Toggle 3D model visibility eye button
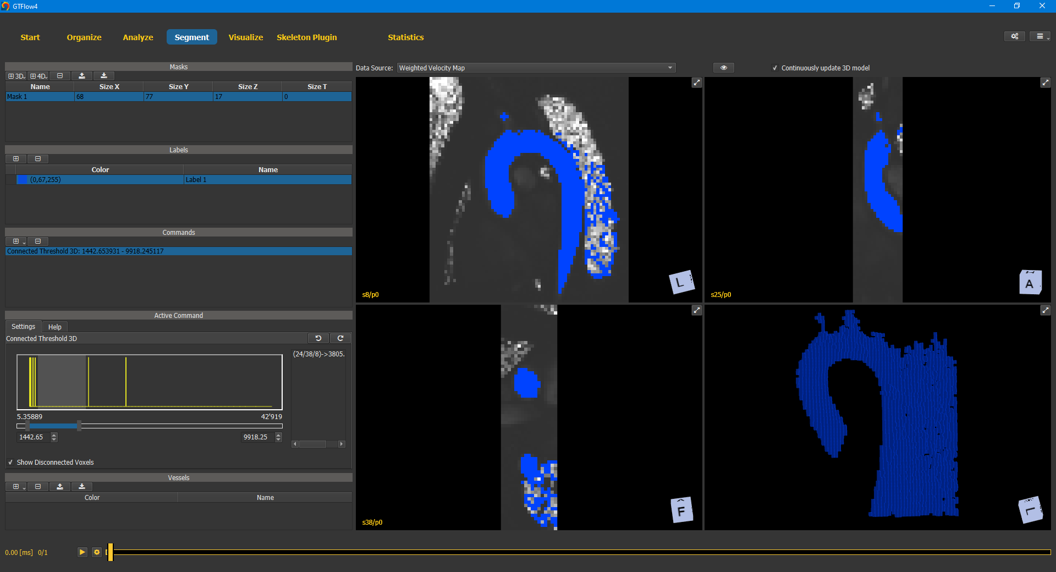 tap(724, 68)
